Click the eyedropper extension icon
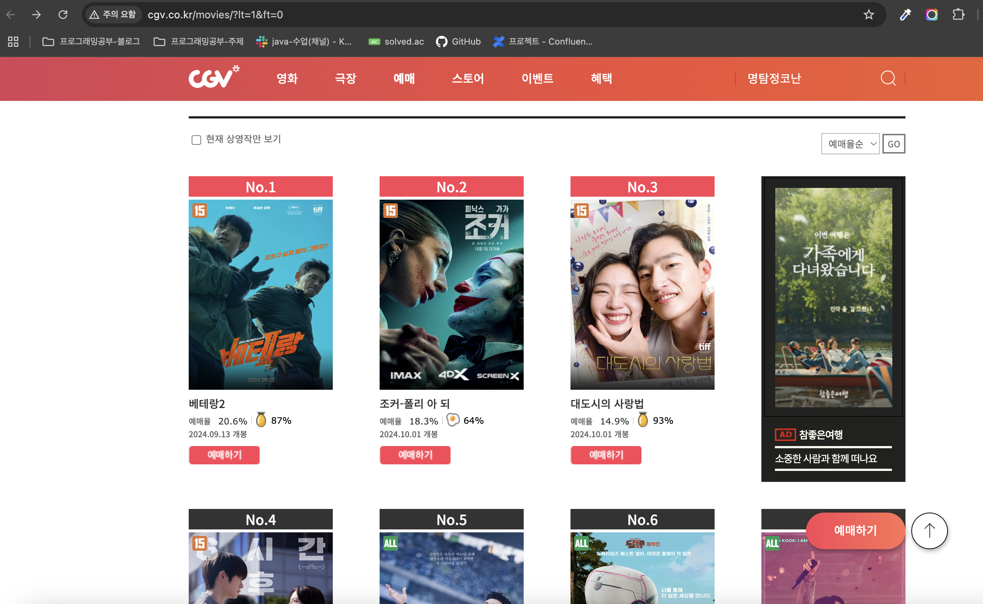 pyautogui.click(x=905, y=15)
